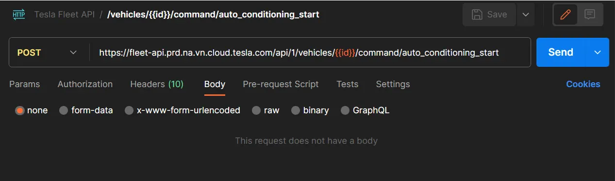This screenshot has width=615, height=181.
Task: Open the Cookies link
Action: (x=583, y=84)
